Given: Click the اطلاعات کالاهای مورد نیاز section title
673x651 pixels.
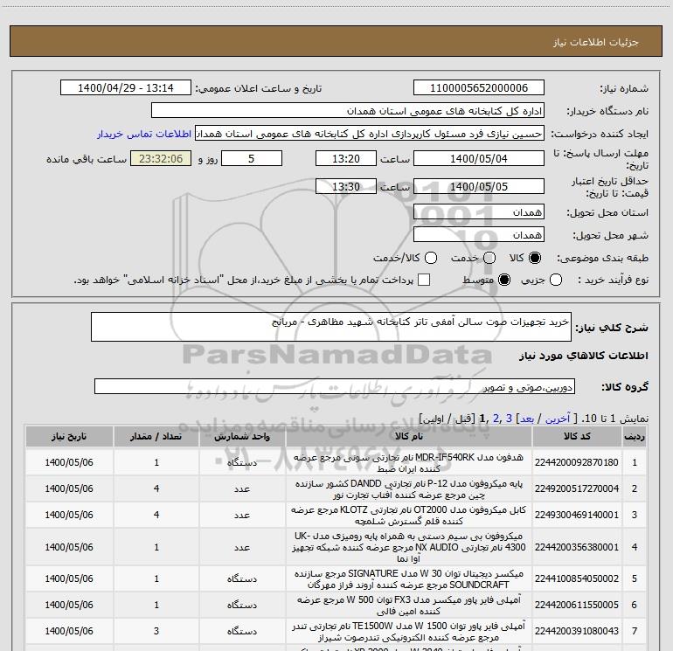Looking at the screenshot, I should [583, 356].
